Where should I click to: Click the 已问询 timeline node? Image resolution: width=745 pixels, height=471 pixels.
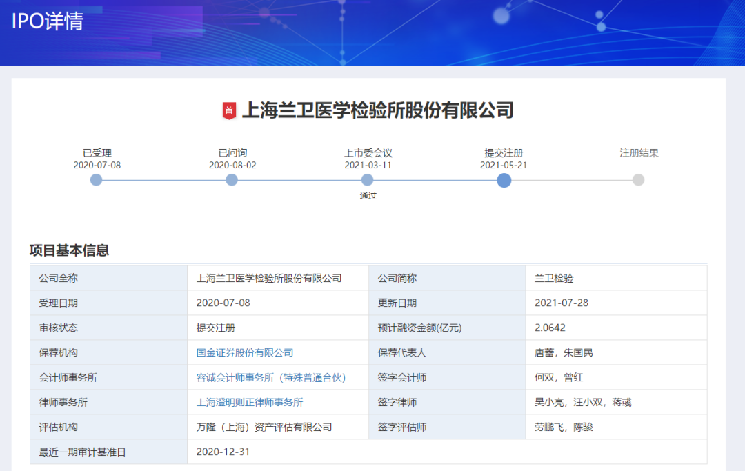coord(232,180)
